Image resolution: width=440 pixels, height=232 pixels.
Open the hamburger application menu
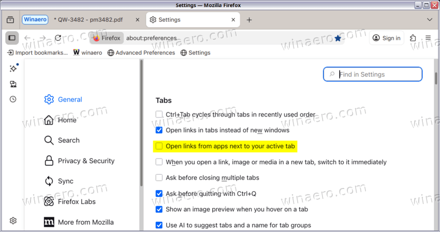point(428,38)
